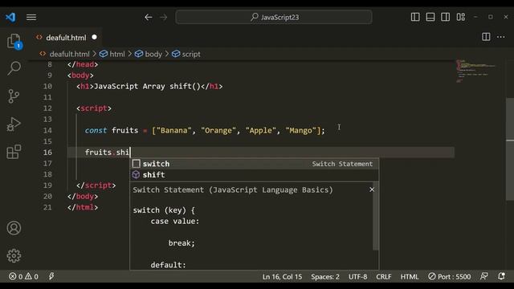The image size is (514, 289).
Task: Open the Customize Layout icon
Action: (x=461, y=17)
